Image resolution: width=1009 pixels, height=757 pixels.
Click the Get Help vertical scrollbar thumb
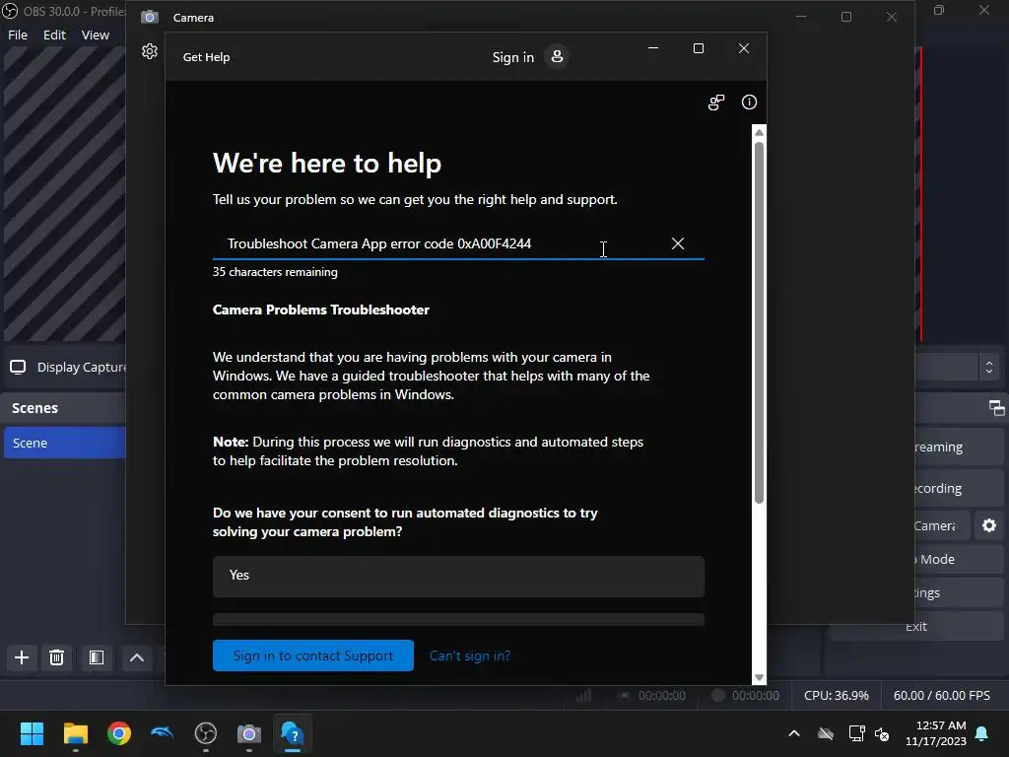[x=760, y=322]
